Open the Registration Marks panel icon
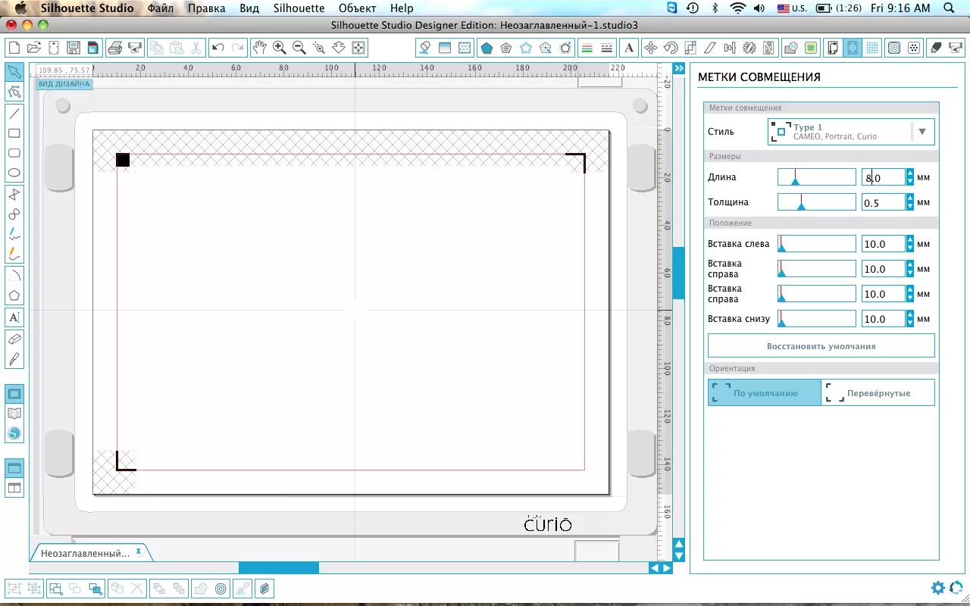The height and width of the screenshot is (606, 970). (x=853, y=48)
